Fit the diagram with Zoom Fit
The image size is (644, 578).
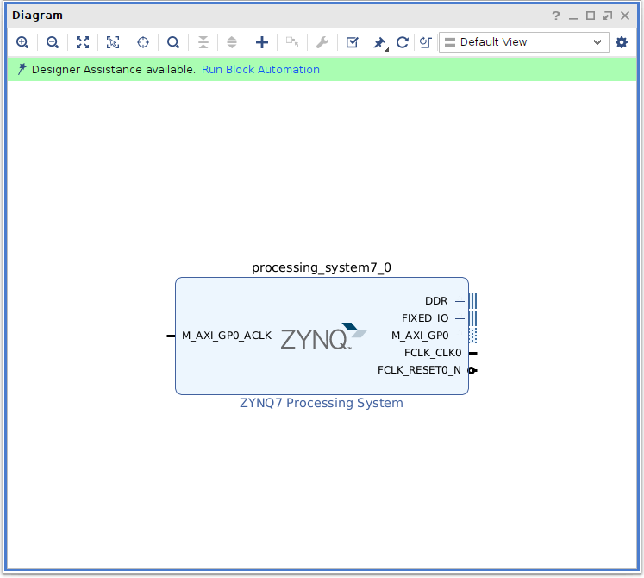coord(83,42)
